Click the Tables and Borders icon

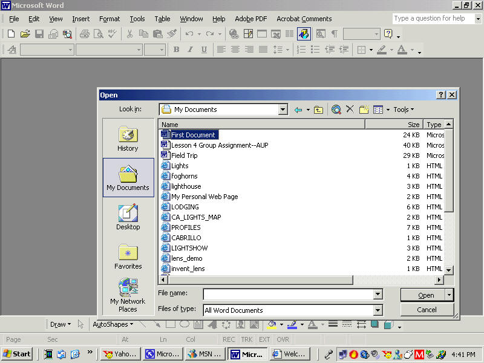[x=248, y=34]
